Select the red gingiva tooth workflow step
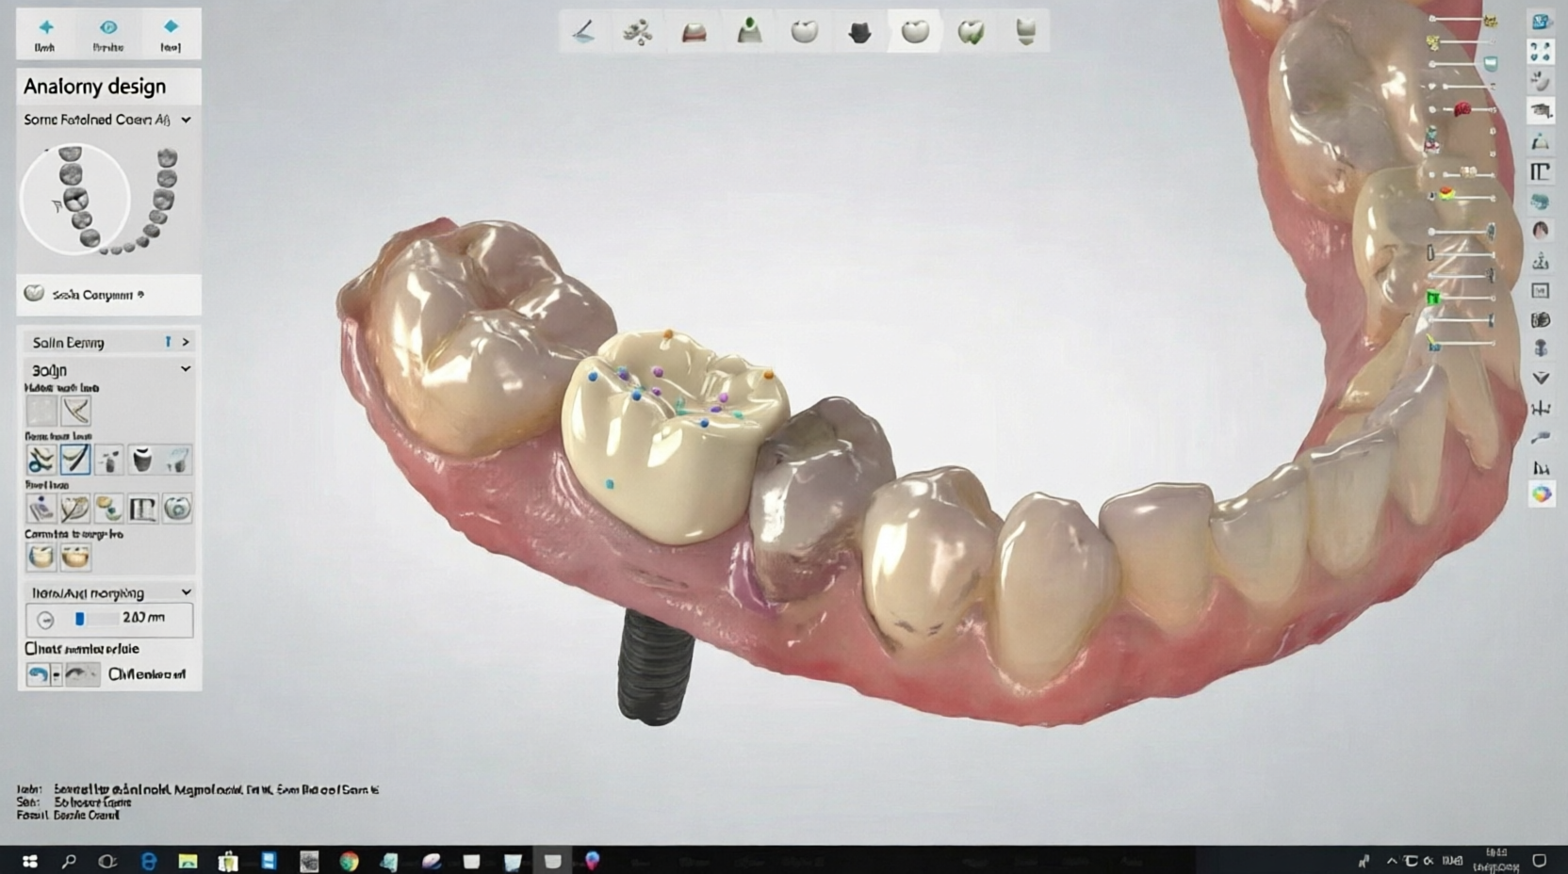The height and width of the screenshot is (874, 1568). click(694, 33)
